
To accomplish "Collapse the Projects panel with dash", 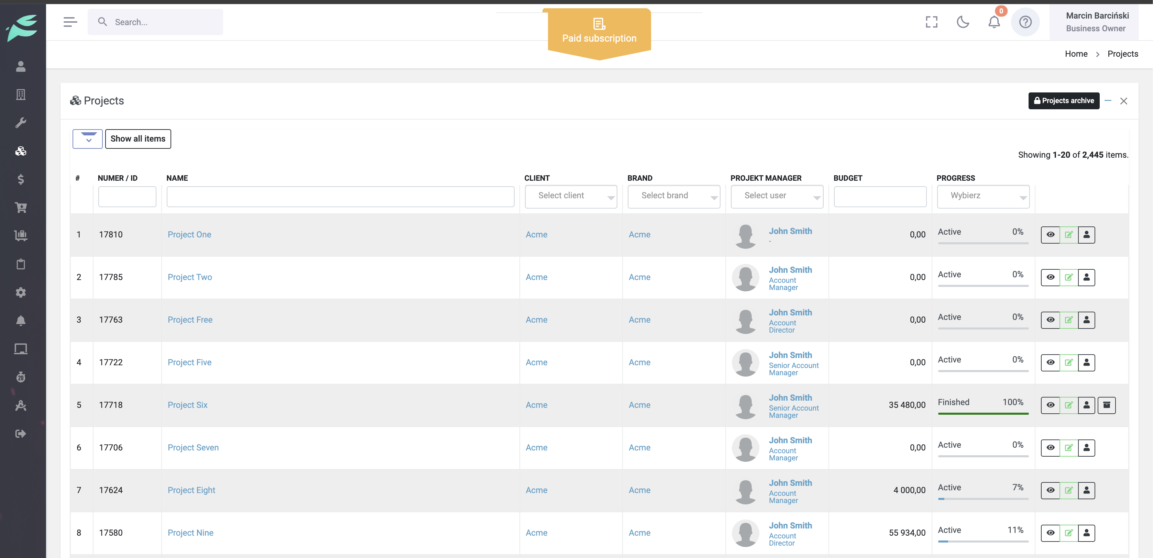I will coord(1108,101).
